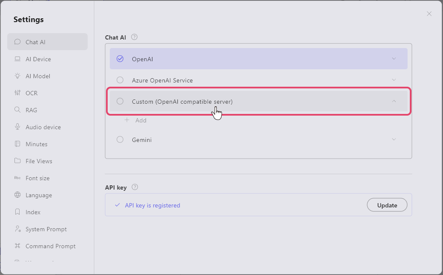Viewport: 443px width, 275px height.
Task: Expand the OpenAI provider chevron
Action: (x=394, y=59)
